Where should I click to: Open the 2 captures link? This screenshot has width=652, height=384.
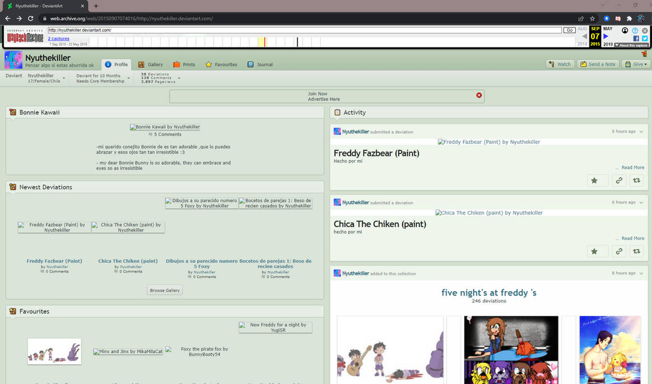point(59,39)
